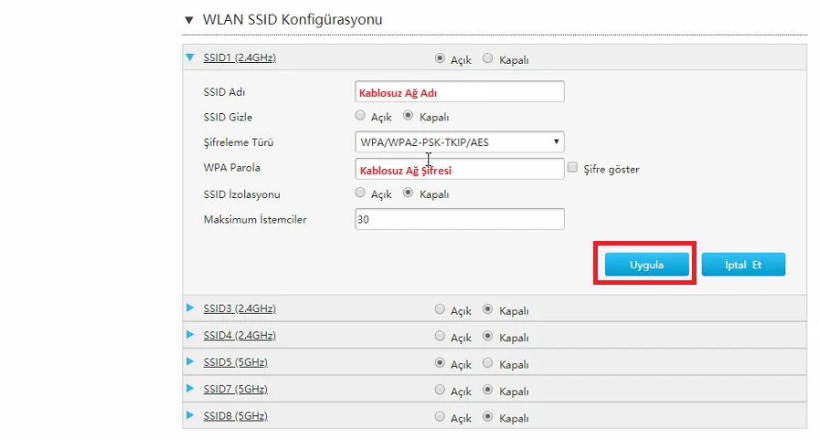
Task: Select Kapalı for SSID5 (5GHz)
Action: pyautogui.click(x=487, y=362)
